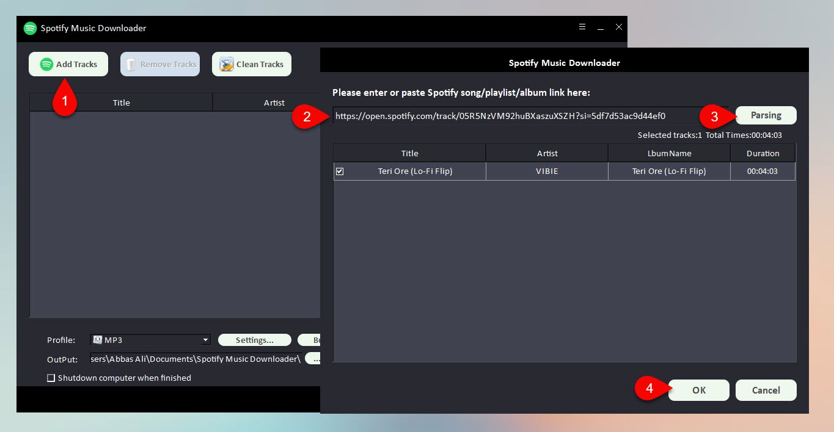Click the Selected tracks:1 status text

(x=670, y=135)
